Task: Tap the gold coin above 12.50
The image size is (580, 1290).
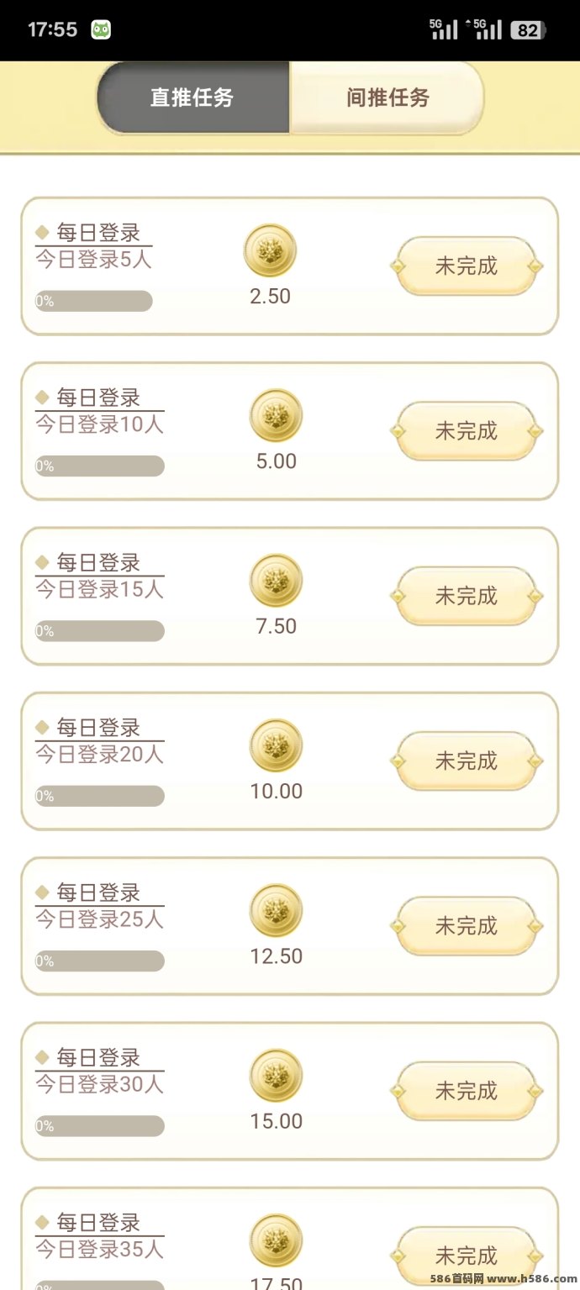Action: pos(276,910)
